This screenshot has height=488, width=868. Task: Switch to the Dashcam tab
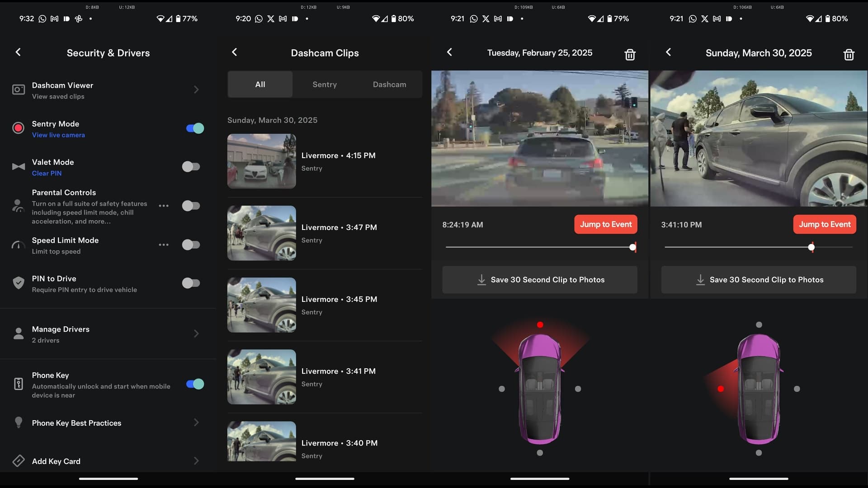pos(389,84)
